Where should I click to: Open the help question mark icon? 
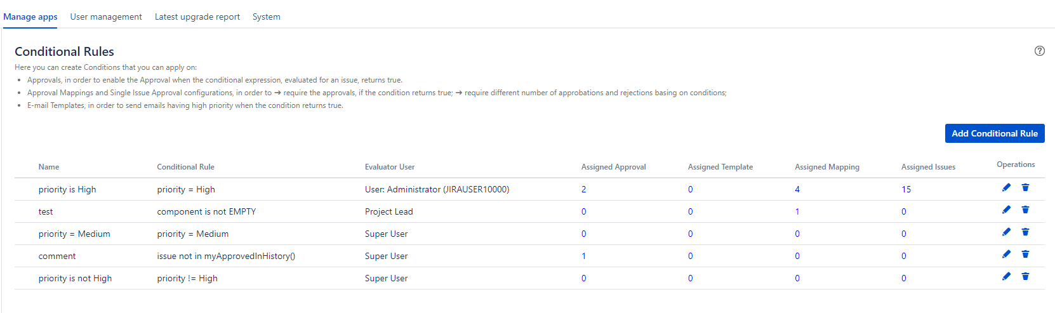(x=1039, y=51)
